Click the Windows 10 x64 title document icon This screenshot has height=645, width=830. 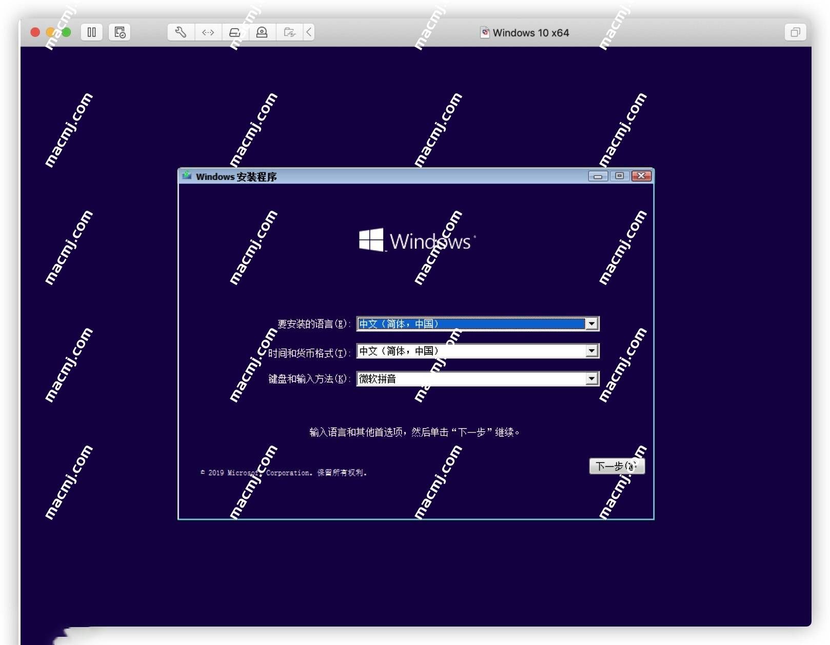(x=485, y=32)
